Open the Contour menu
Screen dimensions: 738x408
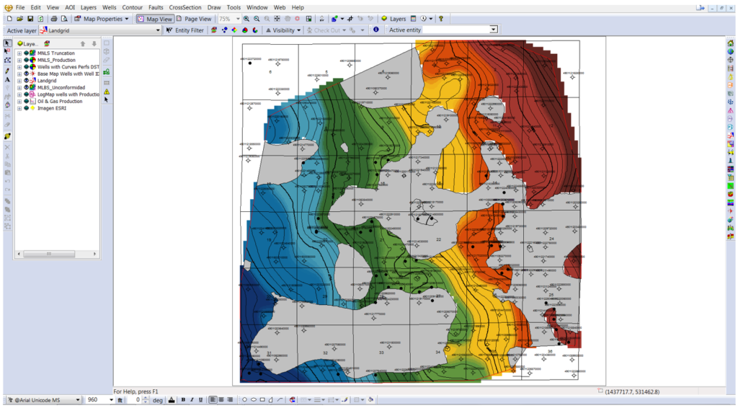(x=133, y=7)
